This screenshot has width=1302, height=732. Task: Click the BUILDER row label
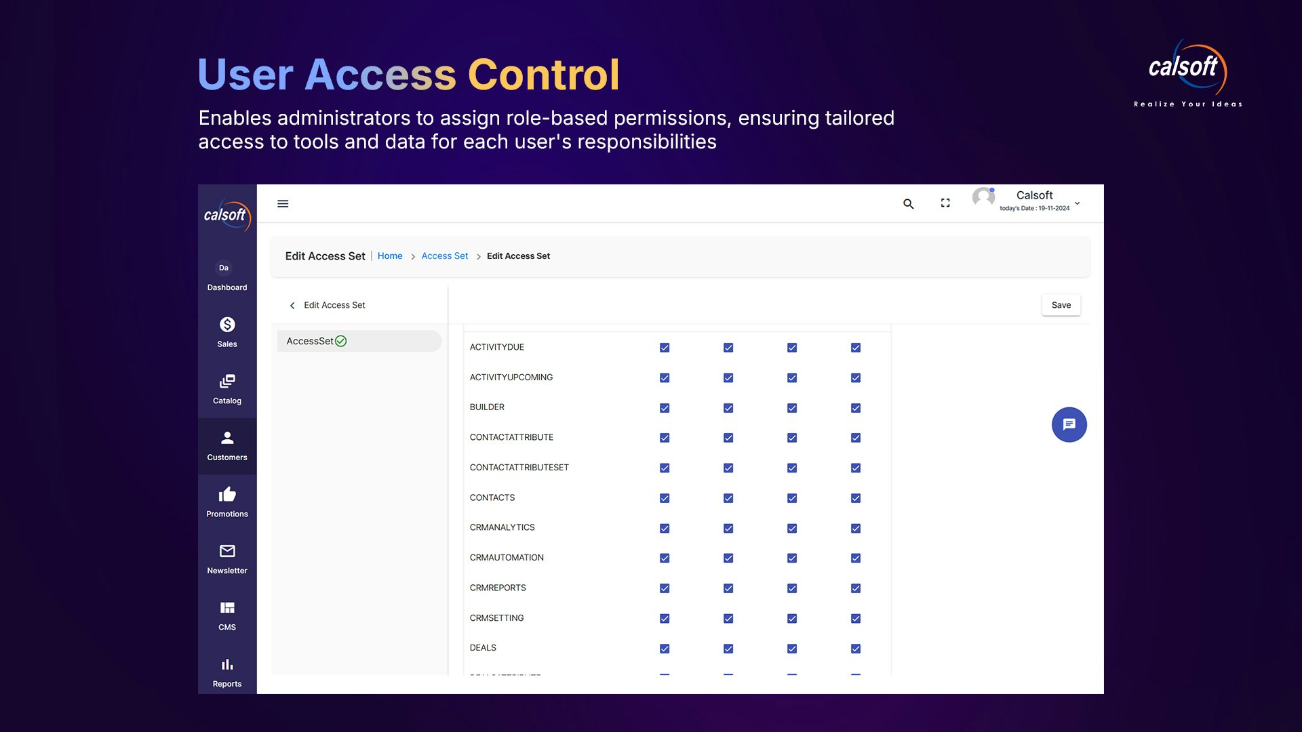click(x=487, y=407)
